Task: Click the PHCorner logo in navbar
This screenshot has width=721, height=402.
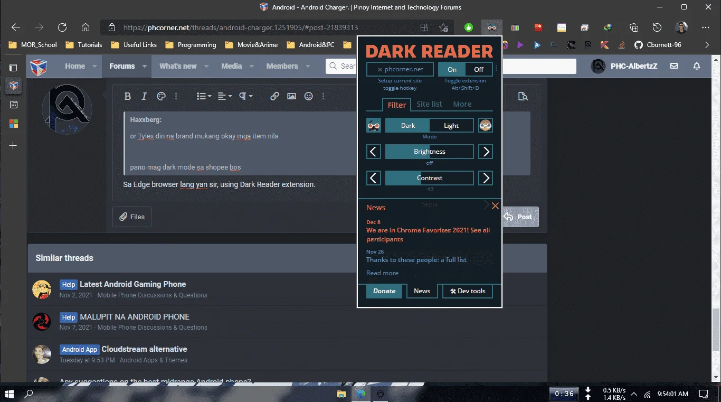Action: pyautogui.click(x=38, y=67)
